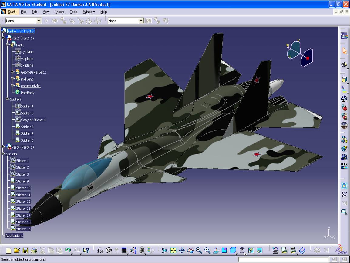Click the Normal View icon
The width and height of the screenshot is (350, 263).
pyautogui.click(x=216, y=251)
